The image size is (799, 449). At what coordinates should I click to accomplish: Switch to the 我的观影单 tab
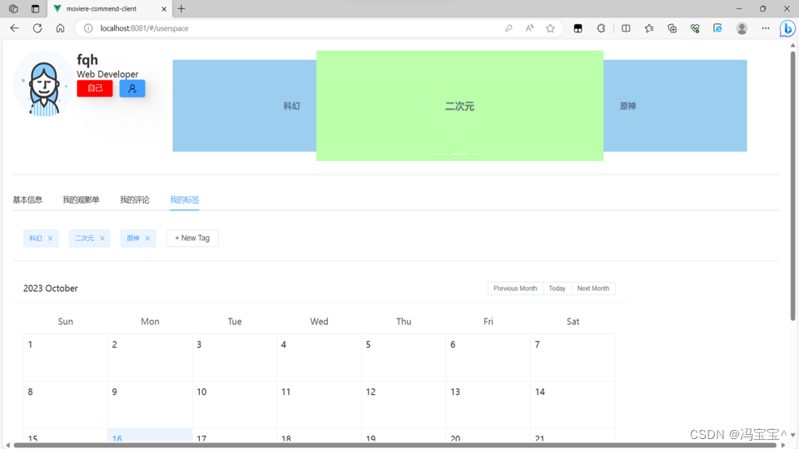pyautogui.click(x=81, y=200)
